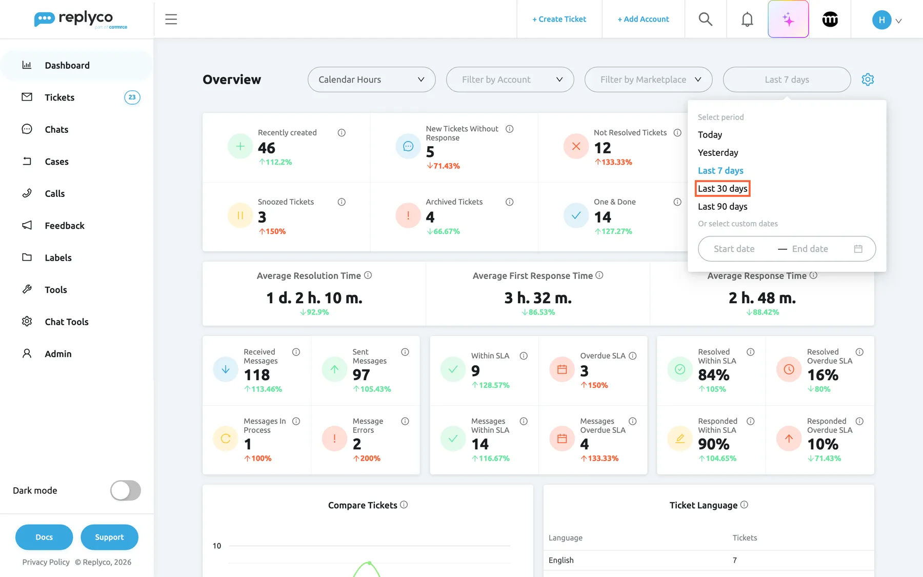Select Today from period list
923x577 pixels.
pyautogui.click(x=710, y=135)
